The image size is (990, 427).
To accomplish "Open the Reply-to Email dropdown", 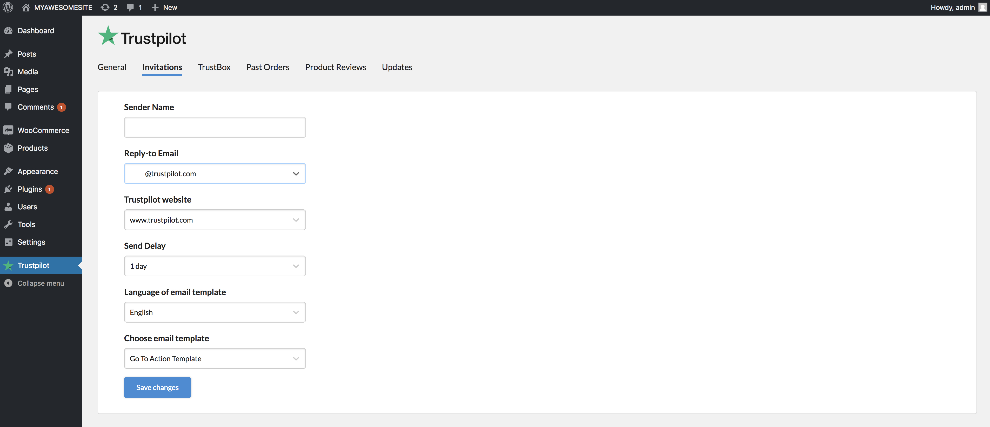I will [x=215, y=174].
